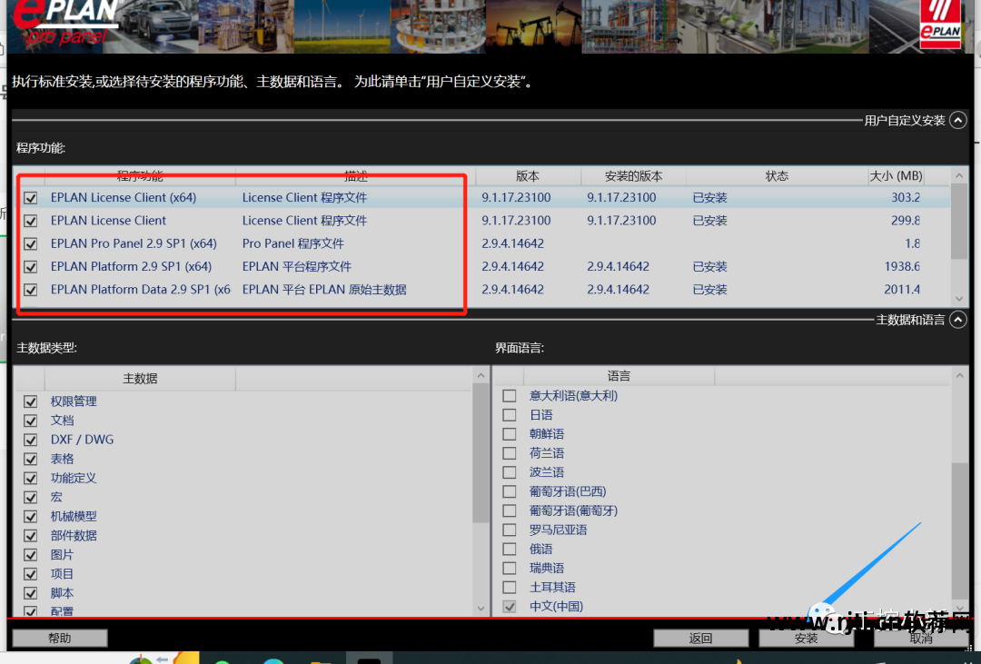Toggle the 文档 master data checkbox
This screenshot has height=664, width=981.
(31, 421)
